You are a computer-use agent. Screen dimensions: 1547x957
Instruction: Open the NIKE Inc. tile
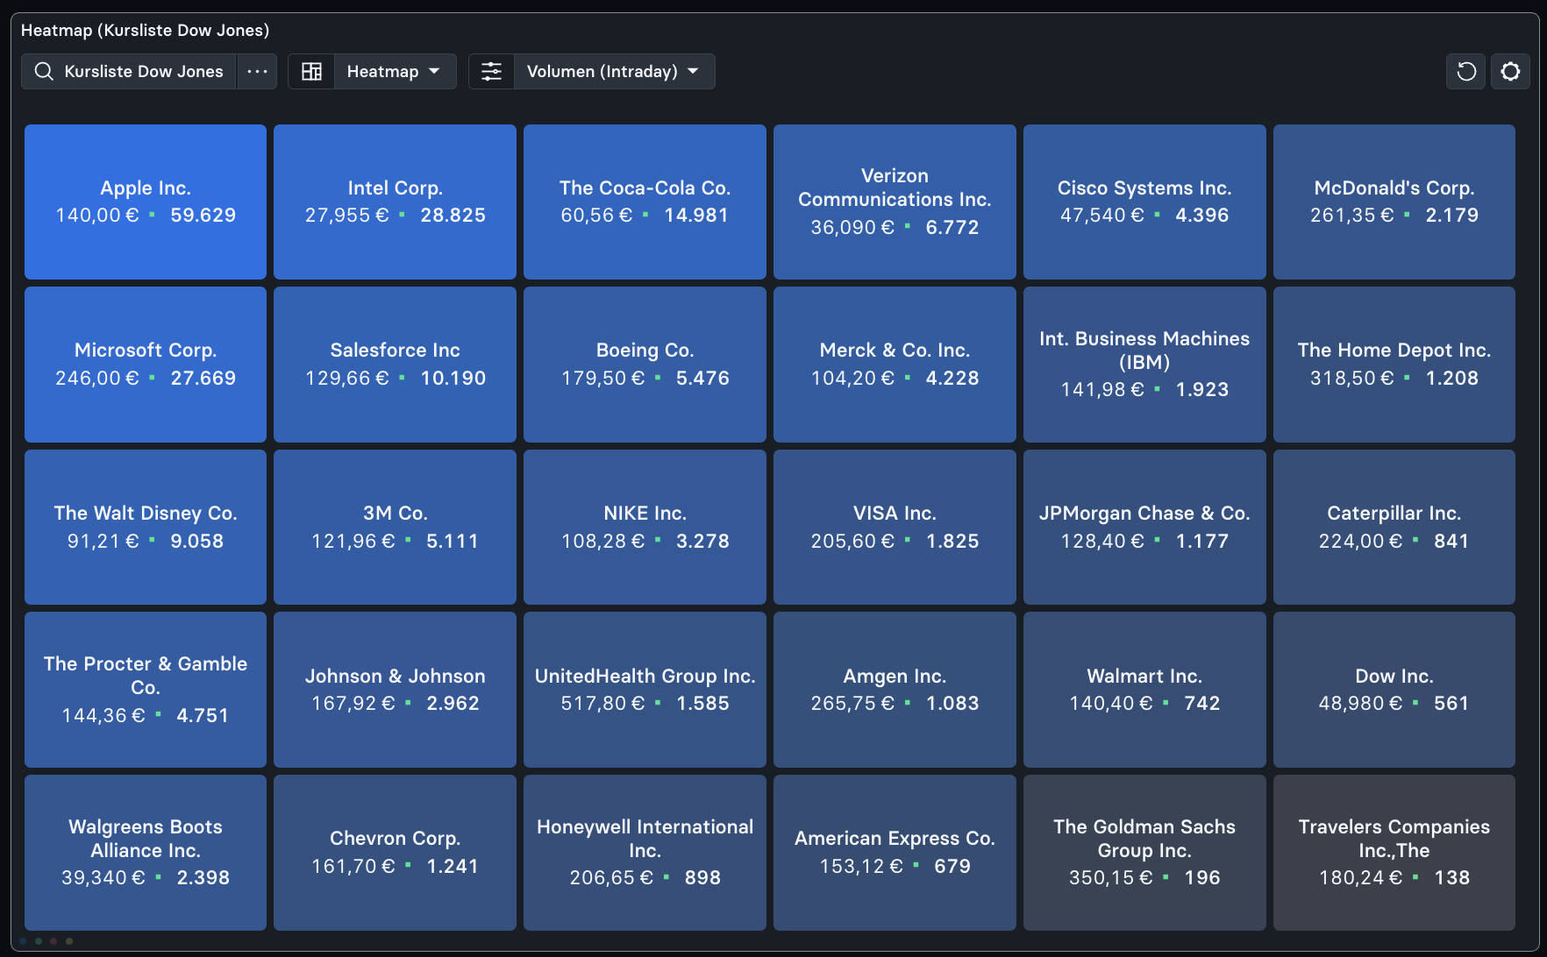[645, 527]
